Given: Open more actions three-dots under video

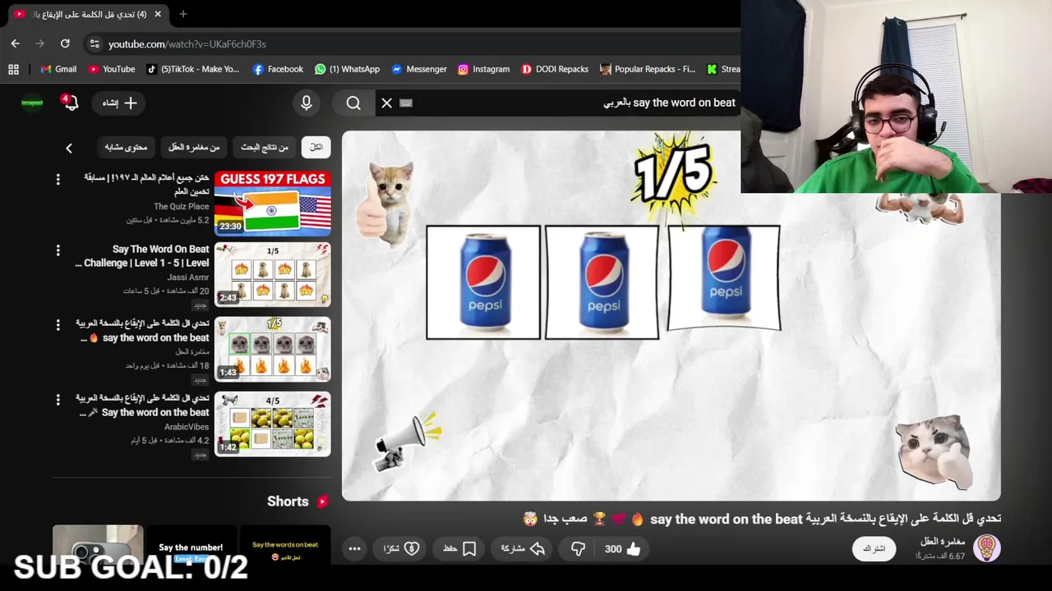Looking at the screenshot, I should (354, 549).
